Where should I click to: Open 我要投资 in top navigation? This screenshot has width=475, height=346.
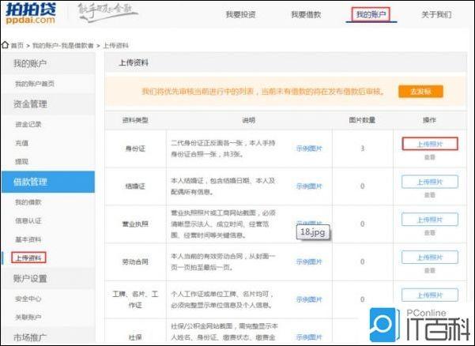pyautogui.click(x=241, y=14)
